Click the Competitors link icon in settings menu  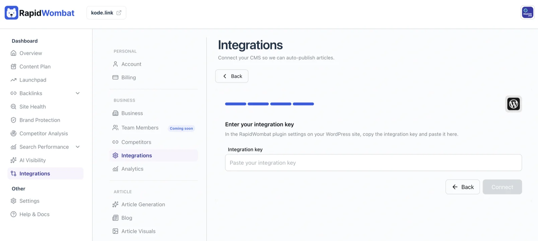[115, 142]
